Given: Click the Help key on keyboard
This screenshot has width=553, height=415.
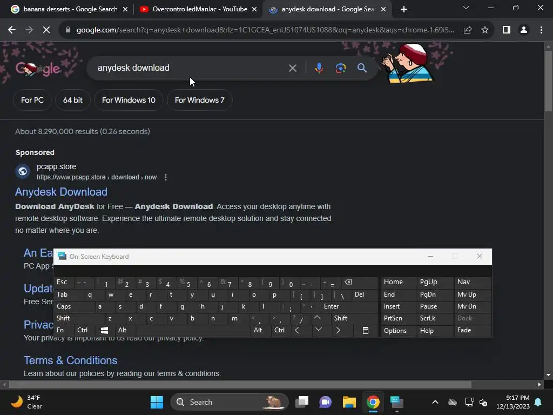Looking at the screenshot, I should click(x=435, y=330).
